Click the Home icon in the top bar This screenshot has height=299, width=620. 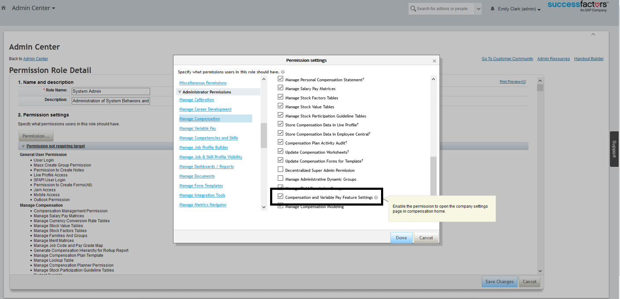coord(3,8)
